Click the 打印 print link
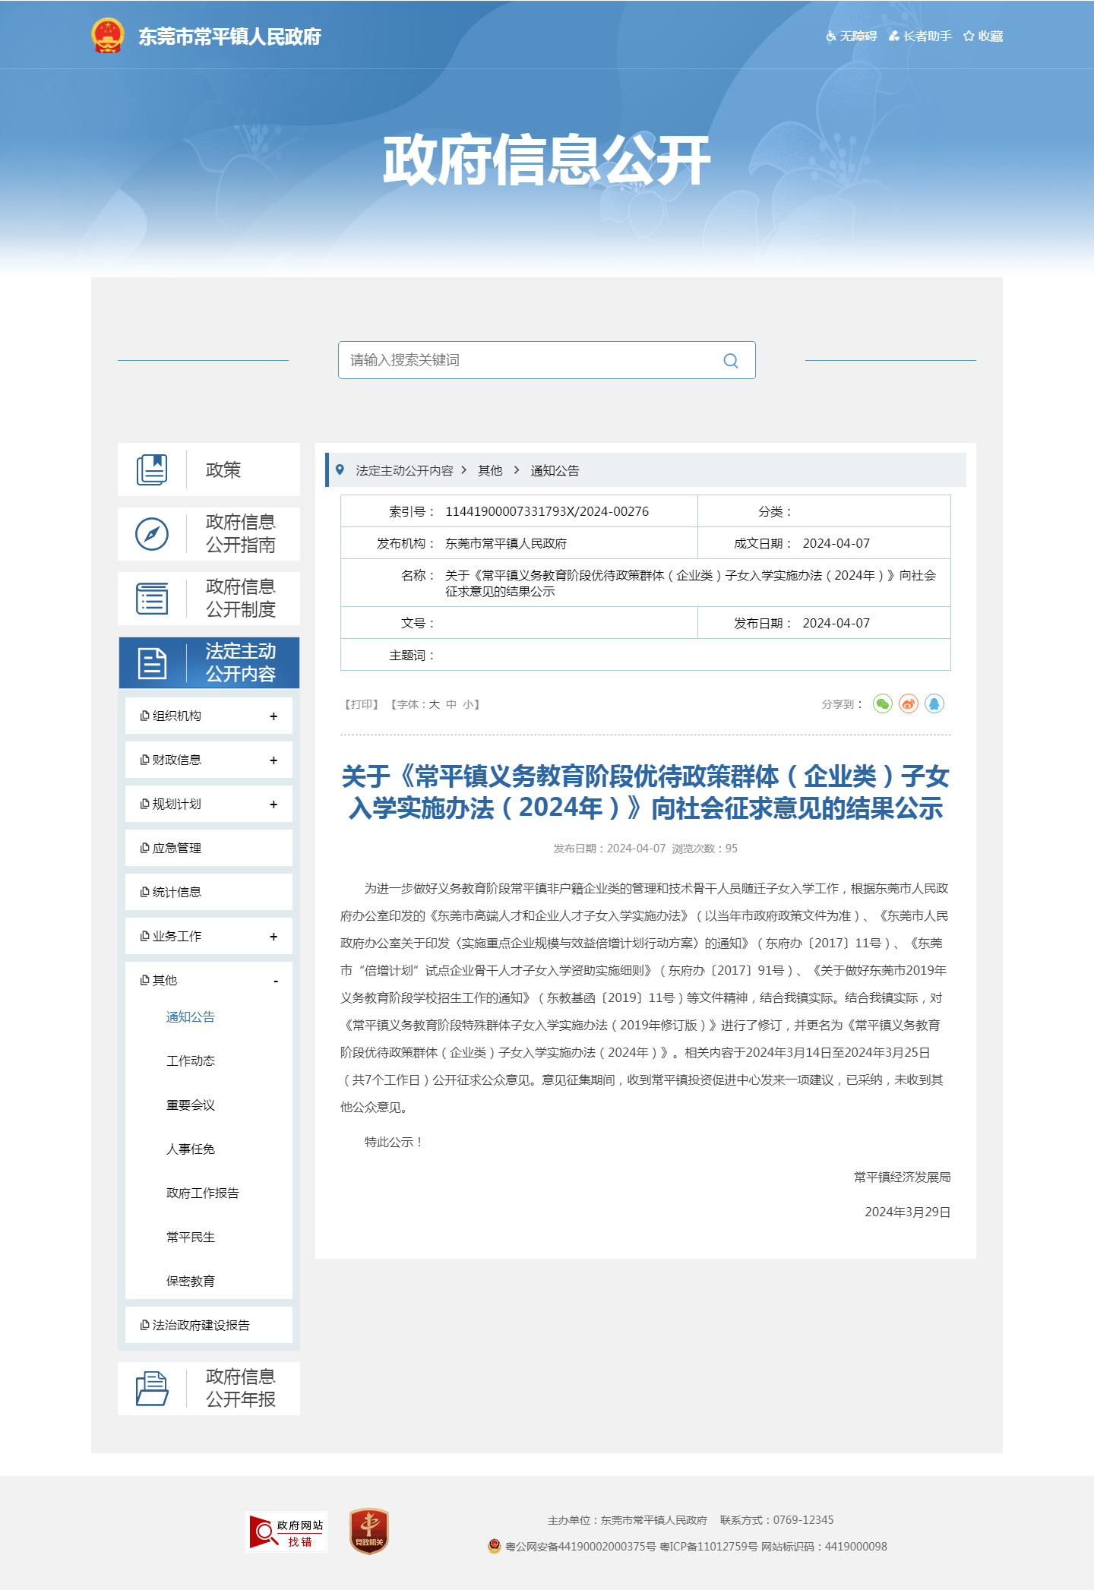Viewport: 1094px width, 1590px height. tap(362, 705)
